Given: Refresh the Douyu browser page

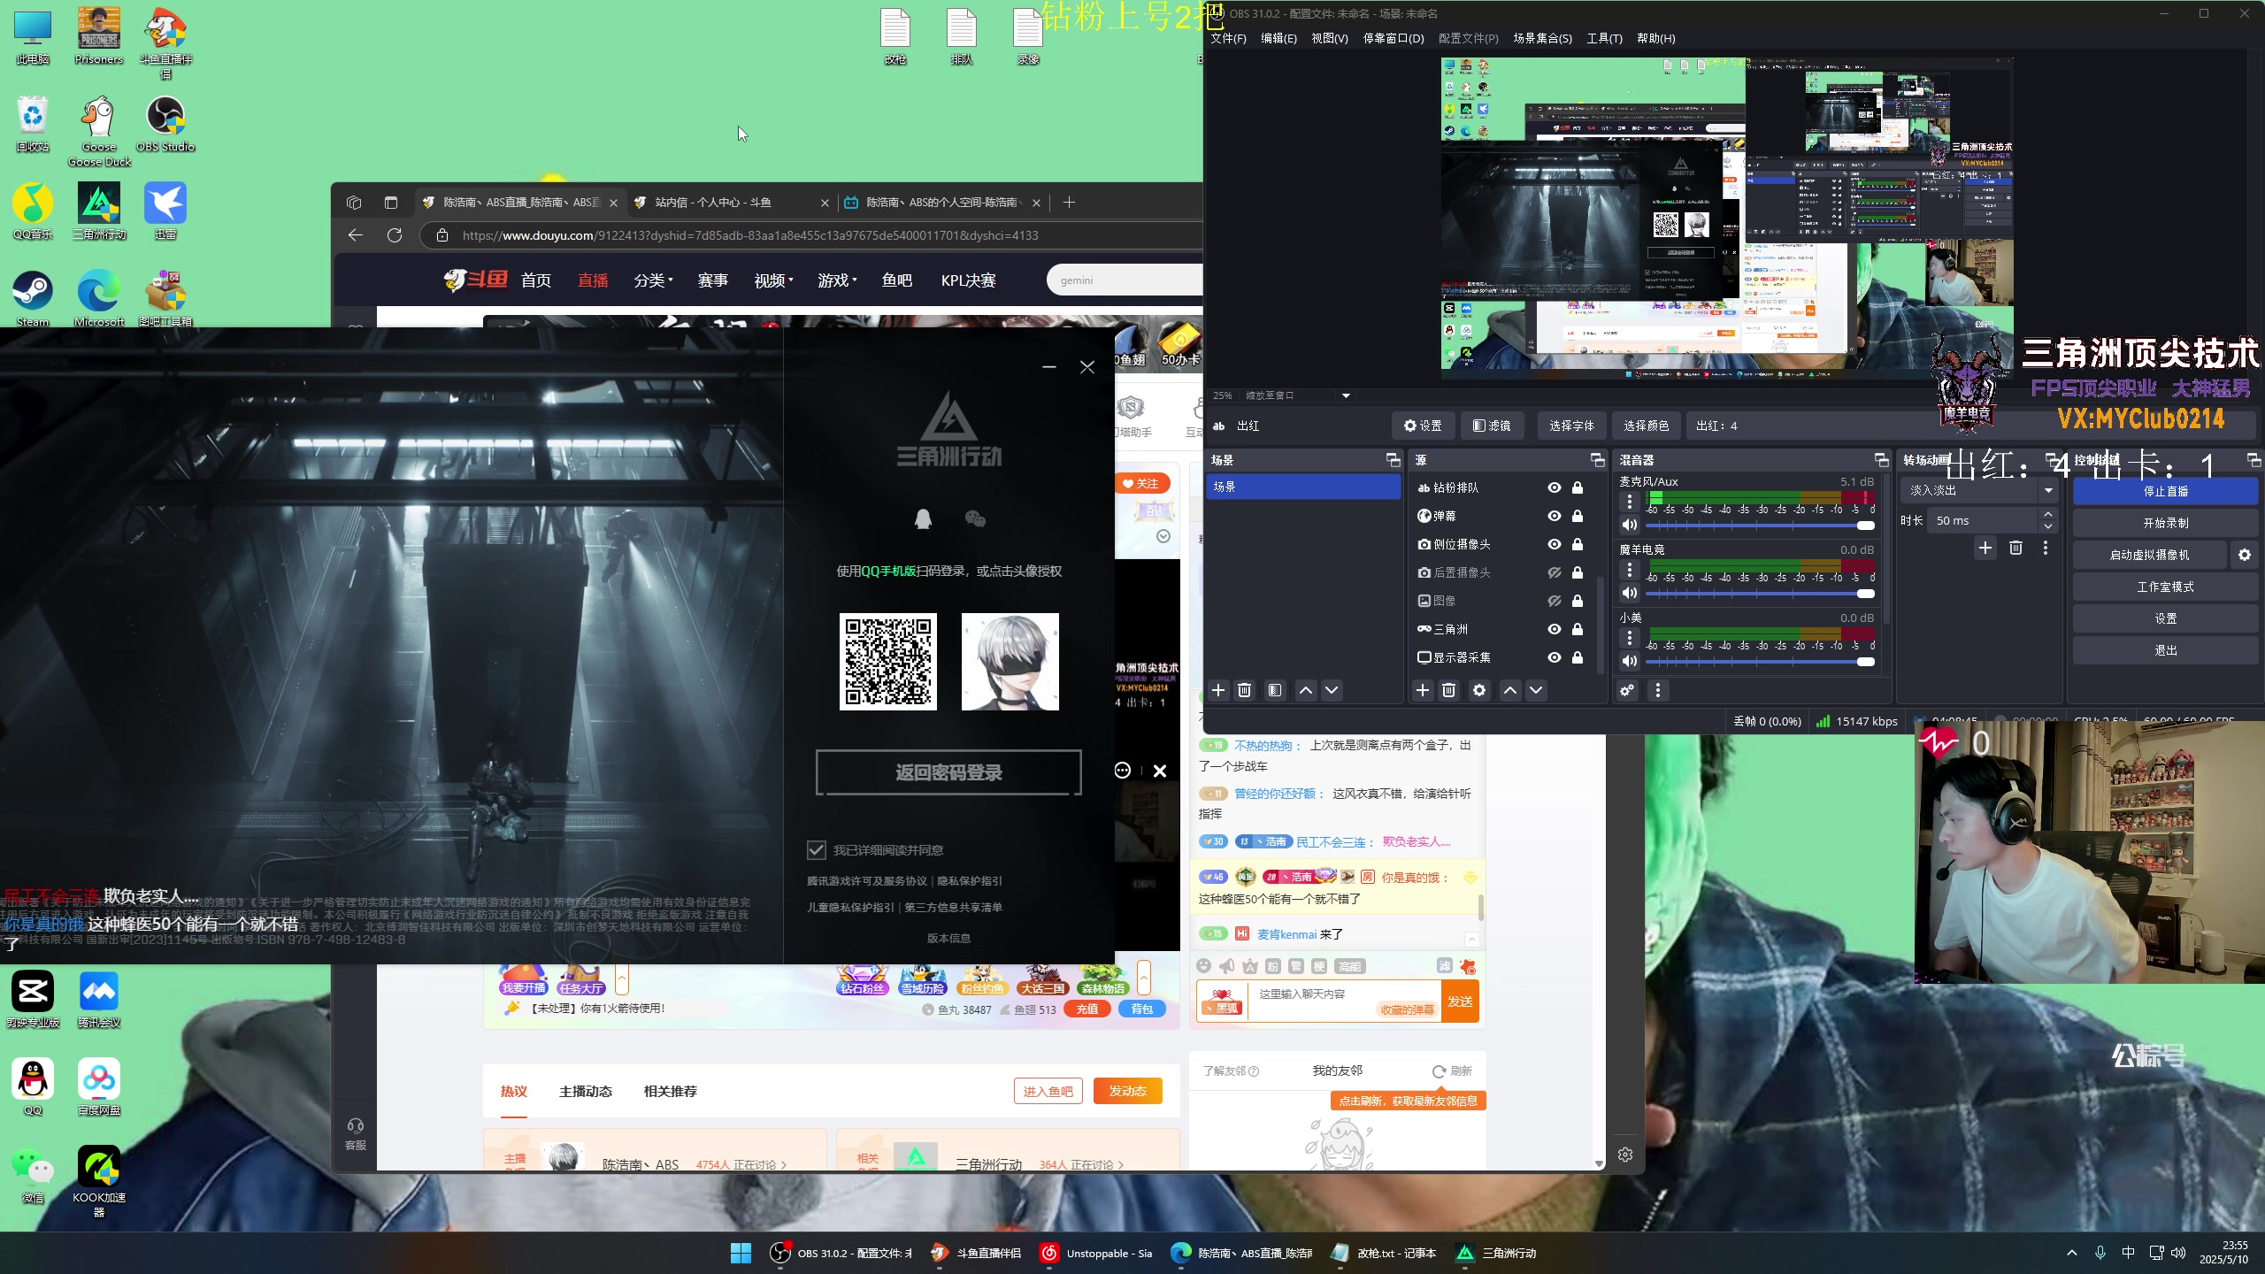Looking at the screenshot, I should click(395, 235).
